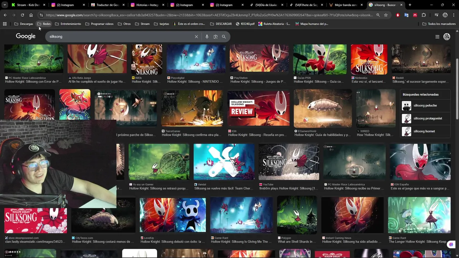459x258 pixels.
Task: Open the red hand ad-blocker extension
Action: [398, 15]
